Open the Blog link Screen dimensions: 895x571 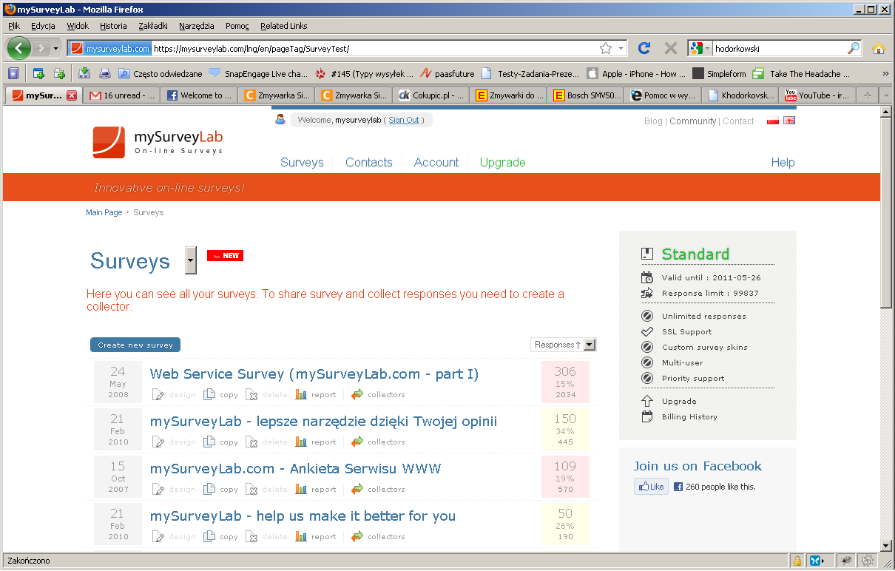(653, 121)
